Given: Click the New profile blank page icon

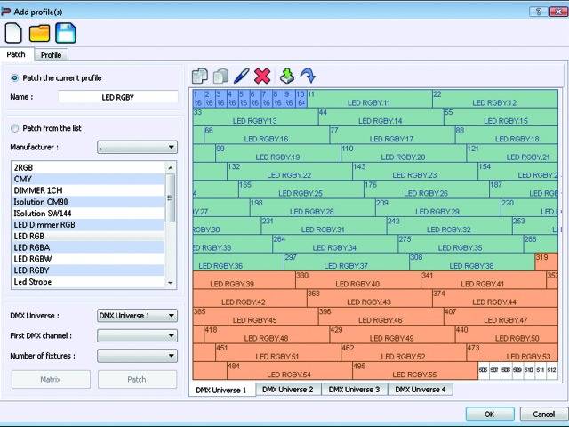Looking at the screenshot, I should coord(13,33).
